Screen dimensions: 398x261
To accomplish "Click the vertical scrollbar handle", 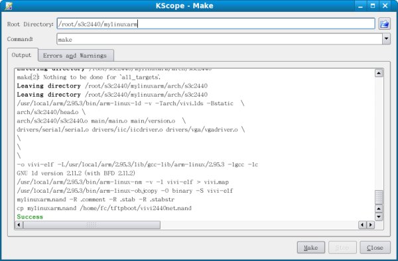I will [x=379, y=197].
